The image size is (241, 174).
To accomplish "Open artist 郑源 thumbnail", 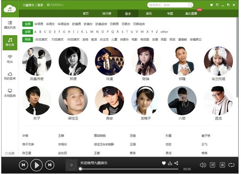I will coord(73,61).
